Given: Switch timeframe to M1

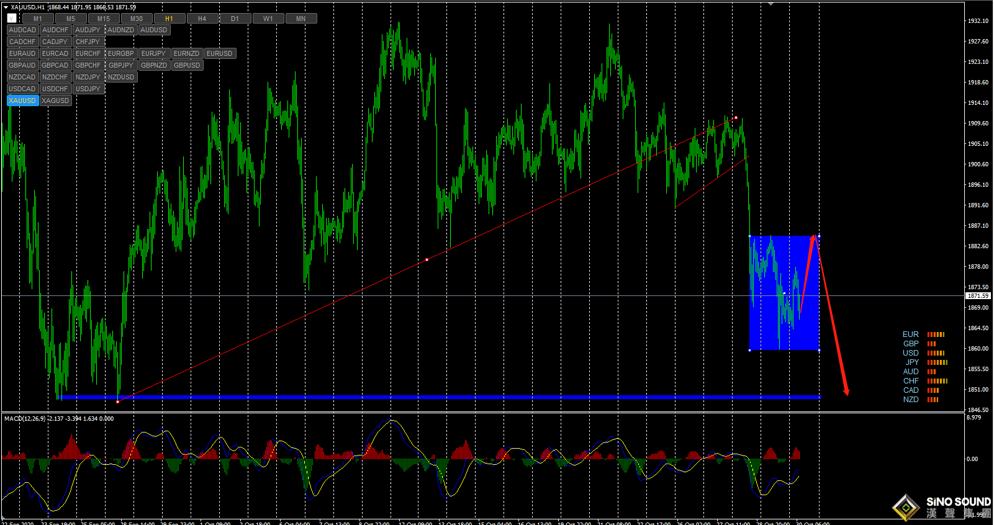Looking at the screenshot, I should tap(38, 19).
